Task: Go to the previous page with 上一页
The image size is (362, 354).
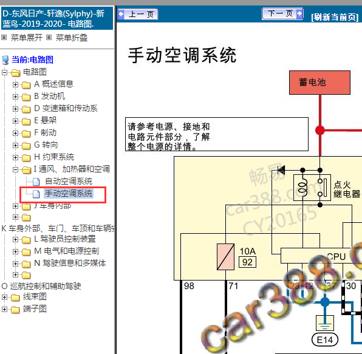Action: pos(138,15)
